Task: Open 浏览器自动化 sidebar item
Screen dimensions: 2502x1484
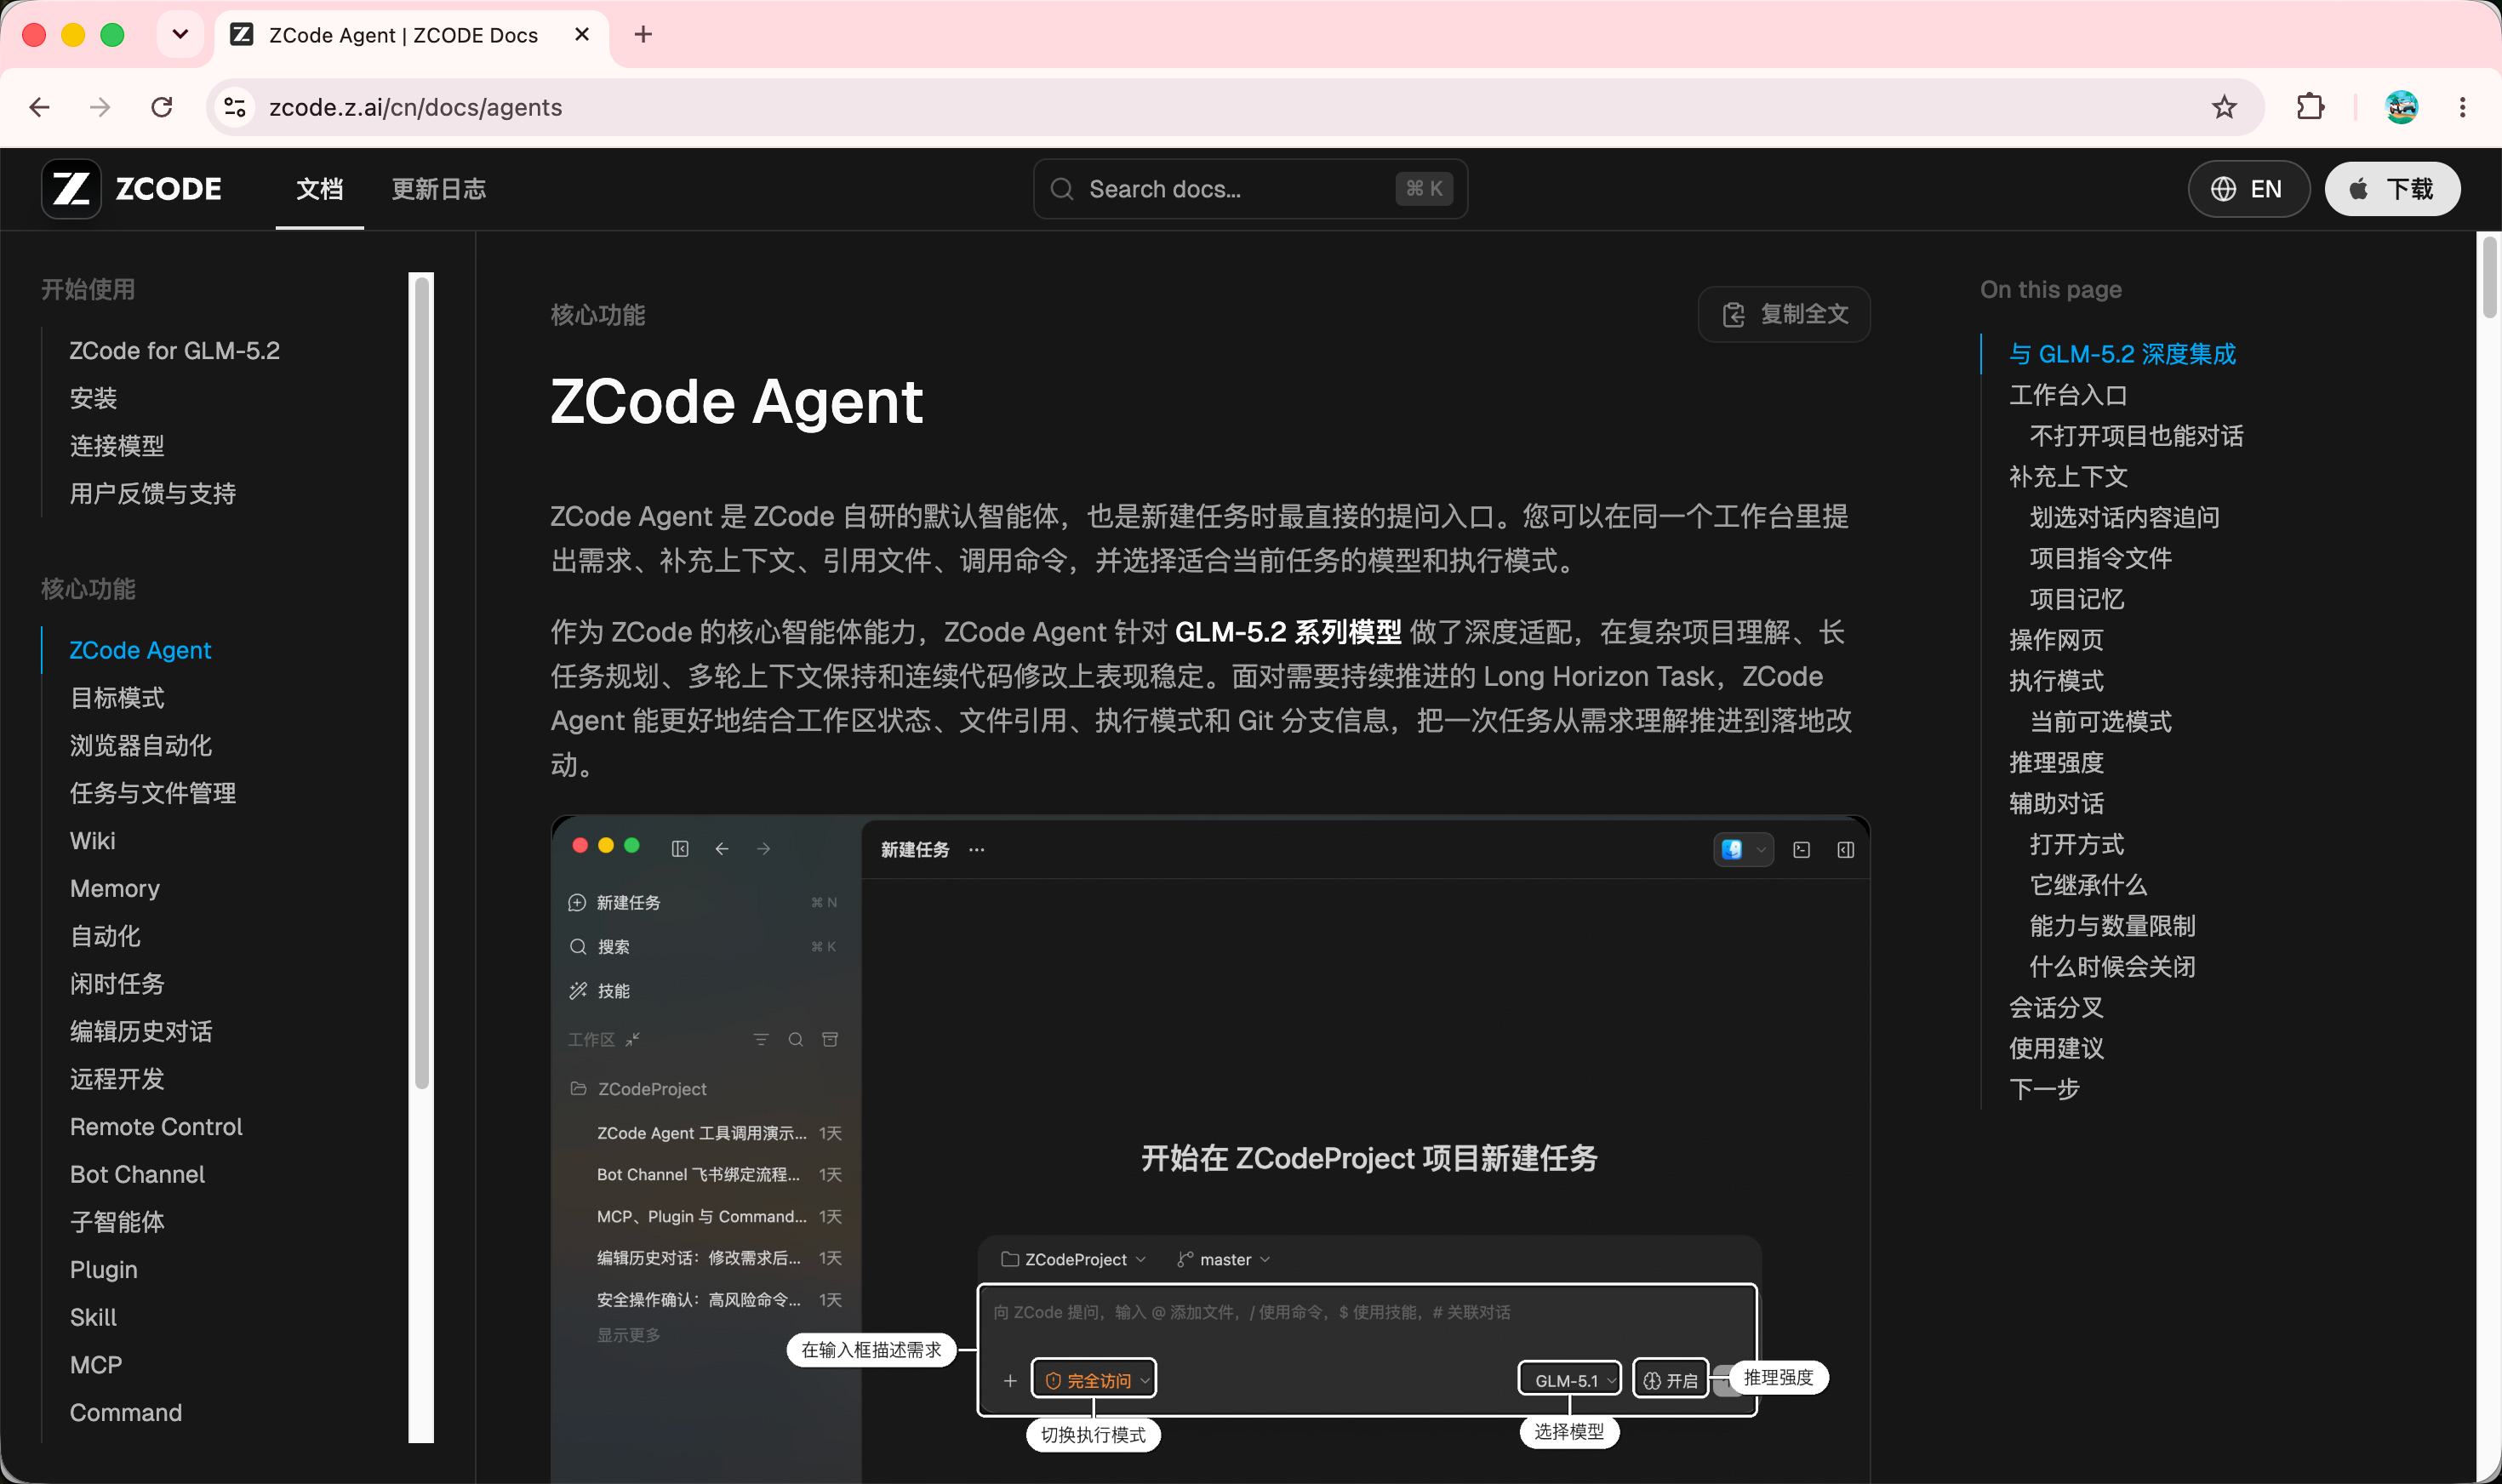Action: [141, 746]
